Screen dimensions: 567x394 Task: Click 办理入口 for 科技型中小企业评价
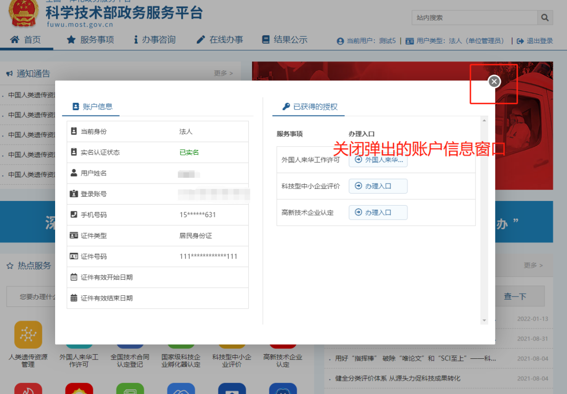[378, 186]
